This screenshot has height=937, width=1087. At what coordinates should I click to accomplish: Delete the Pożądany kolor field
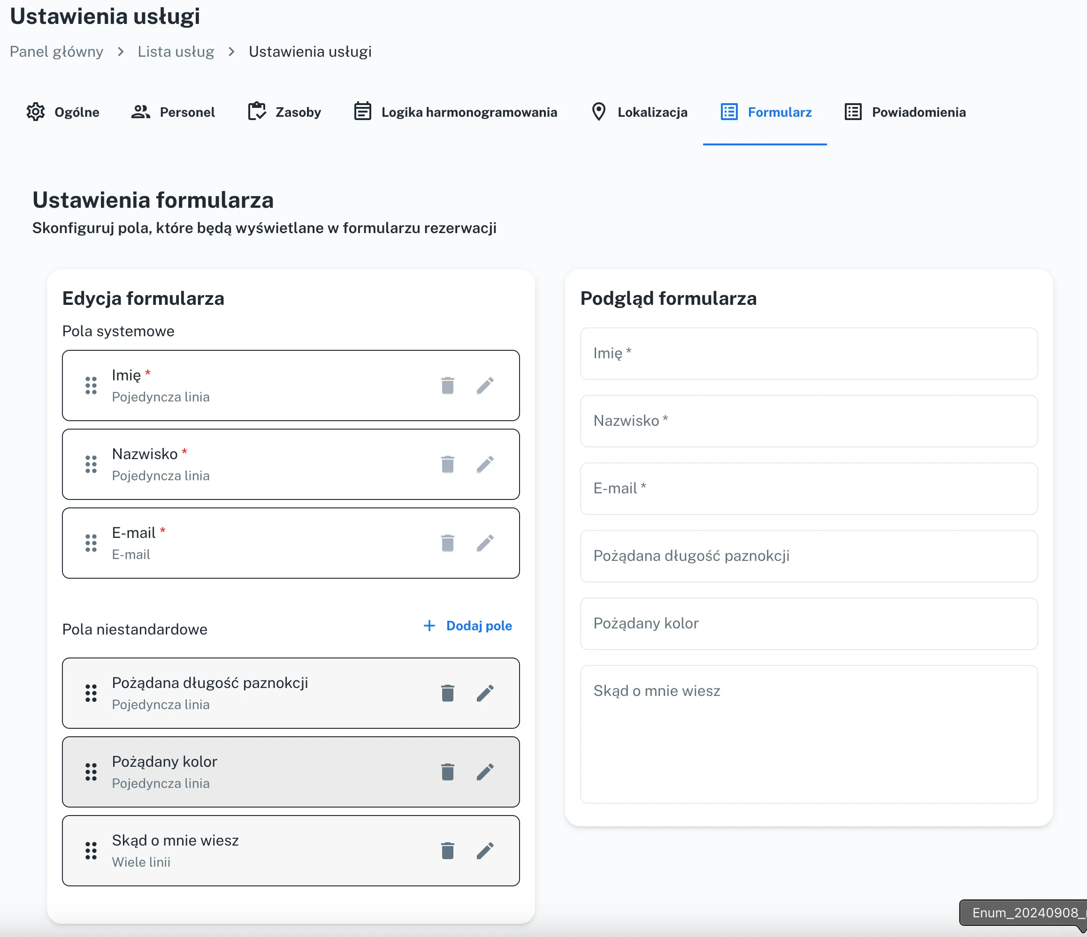[447, 772]
